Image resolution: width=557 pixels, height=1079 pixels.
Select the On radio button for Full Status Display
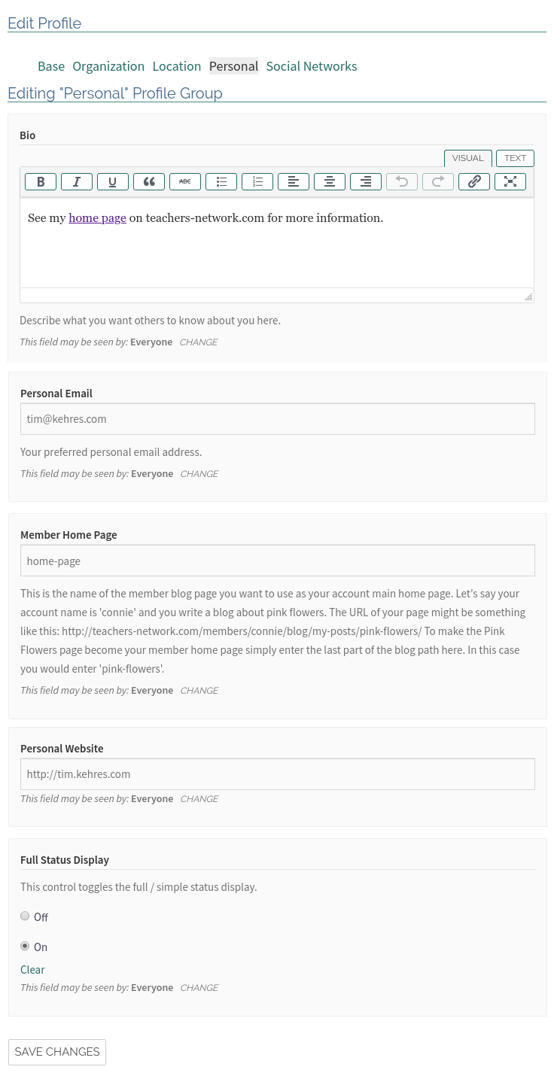point(25,946)
